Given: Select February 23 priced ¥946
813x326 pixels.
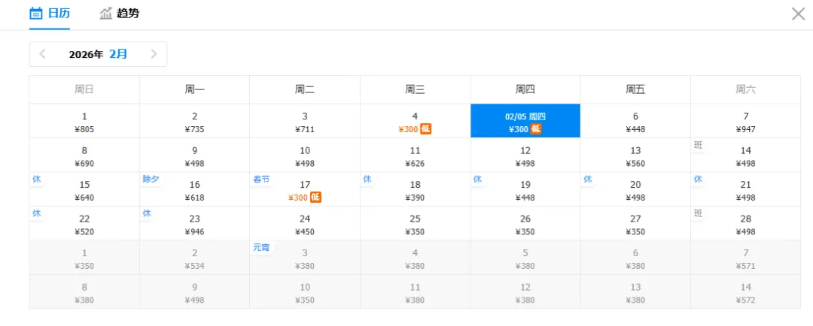Looking at the screenshot, I should [x=194, y=224].
